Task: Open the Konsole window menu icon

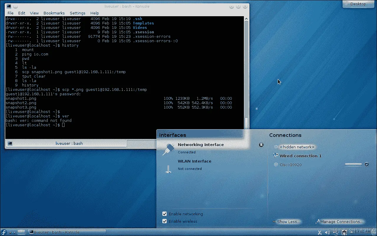Action: click(9, 6)
